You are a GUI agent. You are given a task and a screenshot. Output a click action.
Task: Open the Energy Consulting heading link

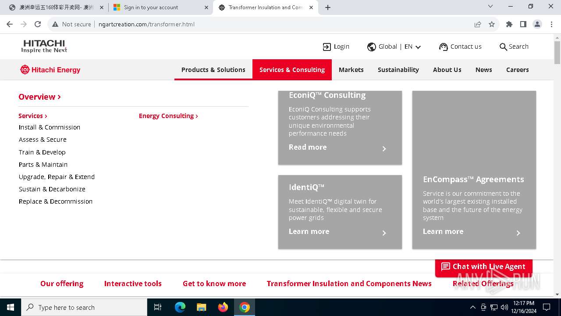click(168, 116)
